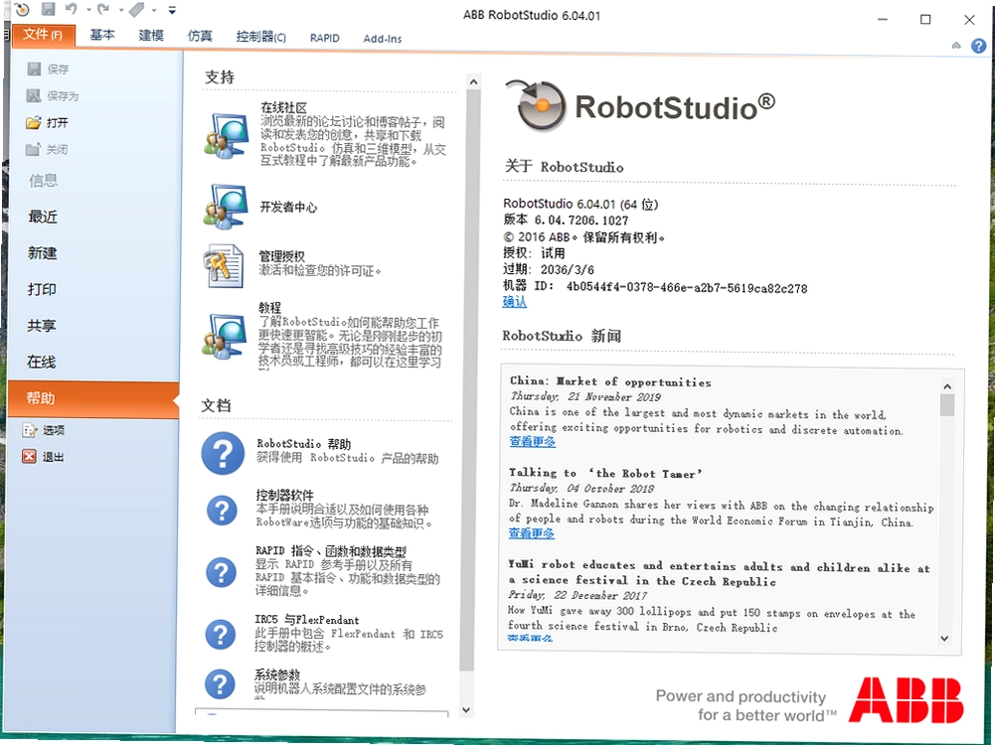Open 控制器软件 document title
995x745 pixels.
[284, 495]
